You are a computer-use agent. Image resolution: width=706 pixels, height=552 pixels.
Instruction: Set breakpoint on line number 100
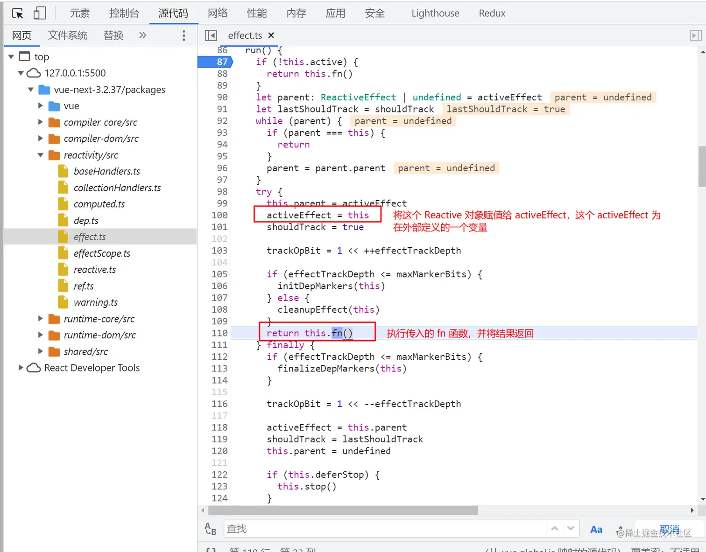[x=219, y=215]
